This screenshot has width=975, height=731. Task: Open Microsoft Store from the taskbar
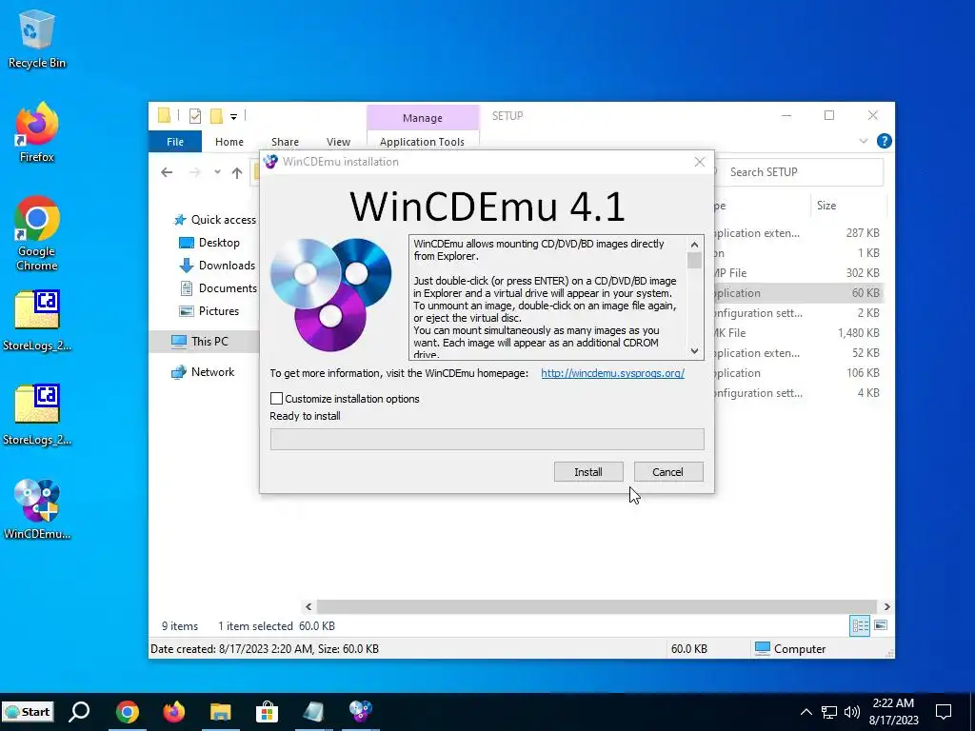(267, 712)
